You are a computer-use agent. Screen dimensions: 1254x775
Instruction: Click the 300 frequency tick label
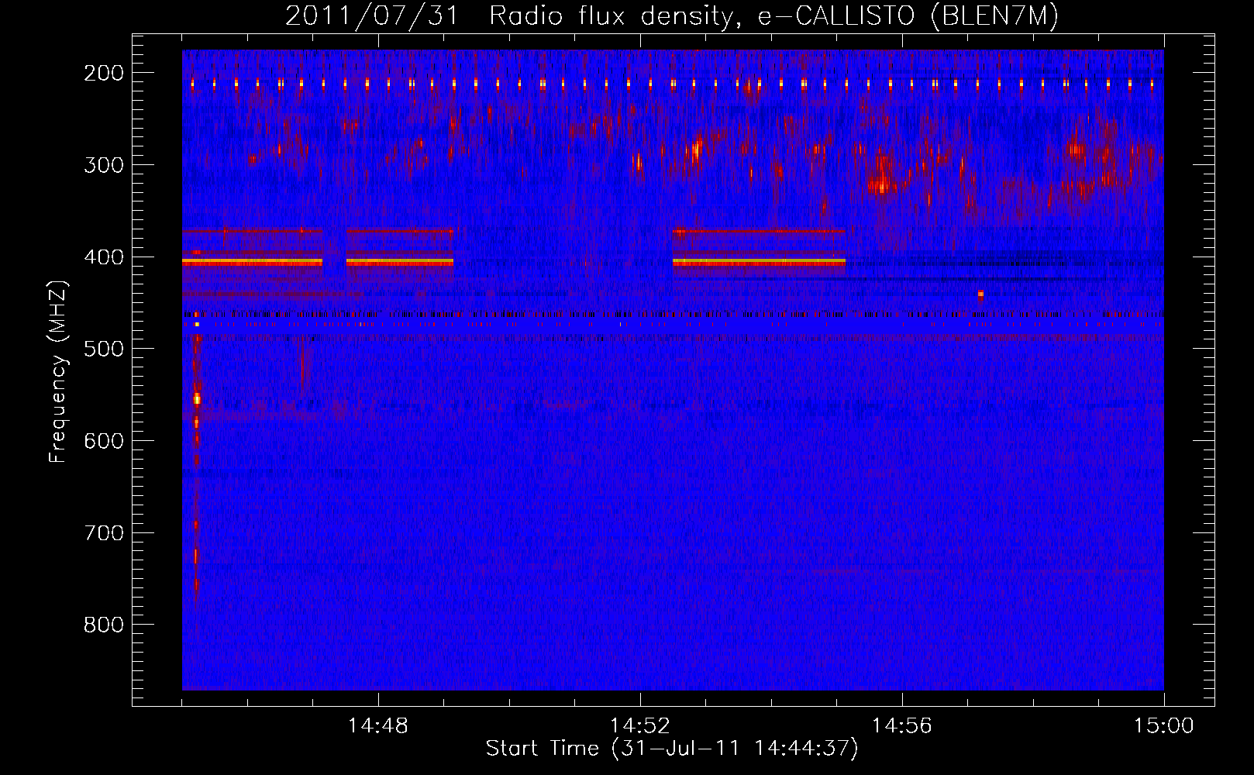point(103,165)
